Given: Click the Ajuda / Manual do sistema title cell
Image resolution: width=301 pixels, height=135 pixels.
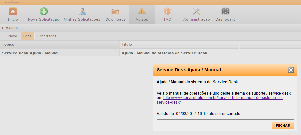Looking at the screenshot, I should point(165,53).
